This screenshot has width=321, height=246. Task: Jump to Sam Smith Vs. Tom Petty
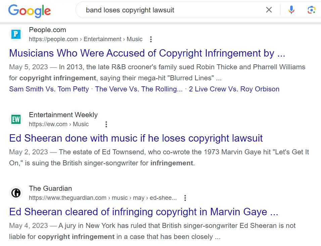[x=49, y=89]
